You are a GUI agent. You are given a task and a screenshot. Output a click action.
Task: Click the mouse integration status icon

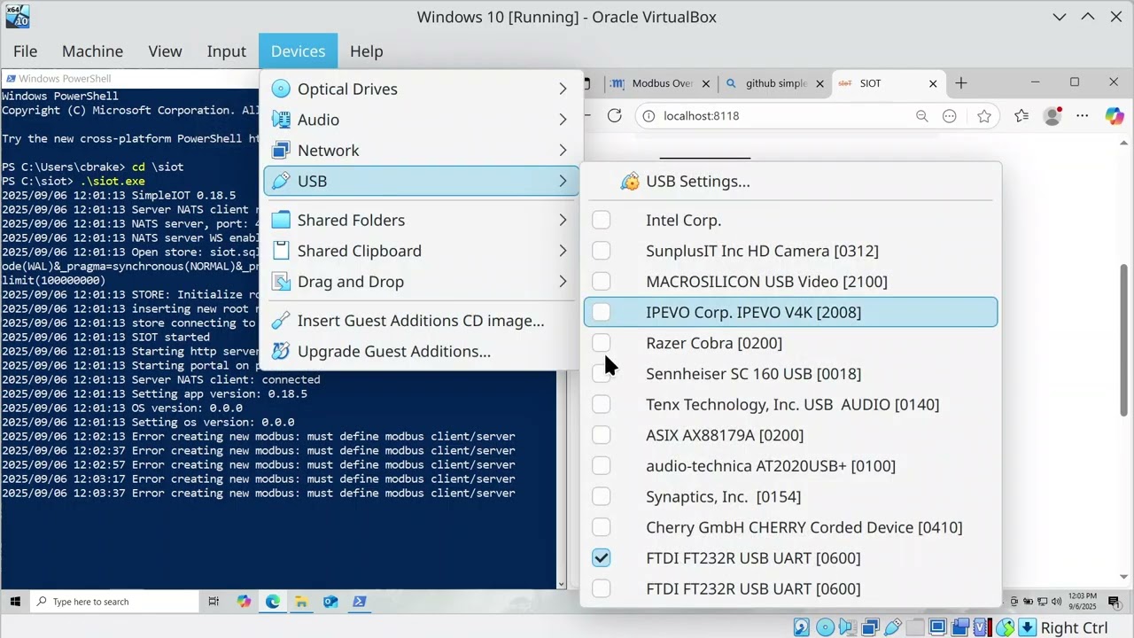pyautogui.click(x=1006, y=627)
